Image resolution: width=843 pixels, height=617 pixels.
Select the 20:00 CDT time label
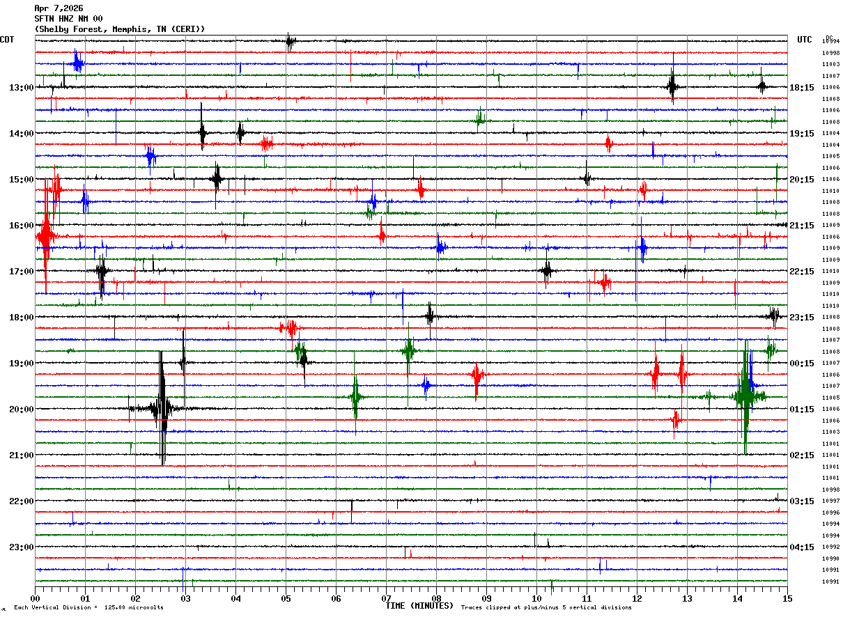tap(21, 409)
